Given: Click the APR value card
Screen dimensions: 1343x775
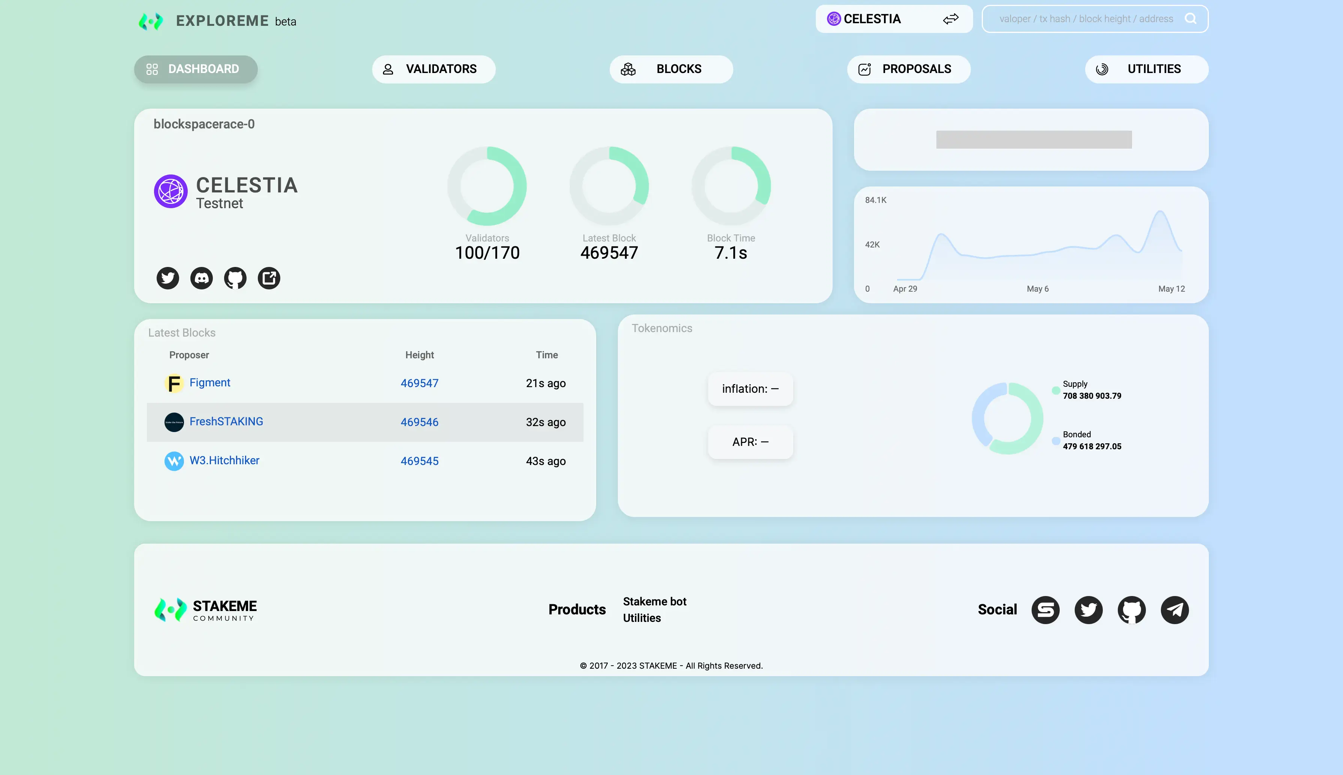Looking at the screenshot, I should (750, 442).
